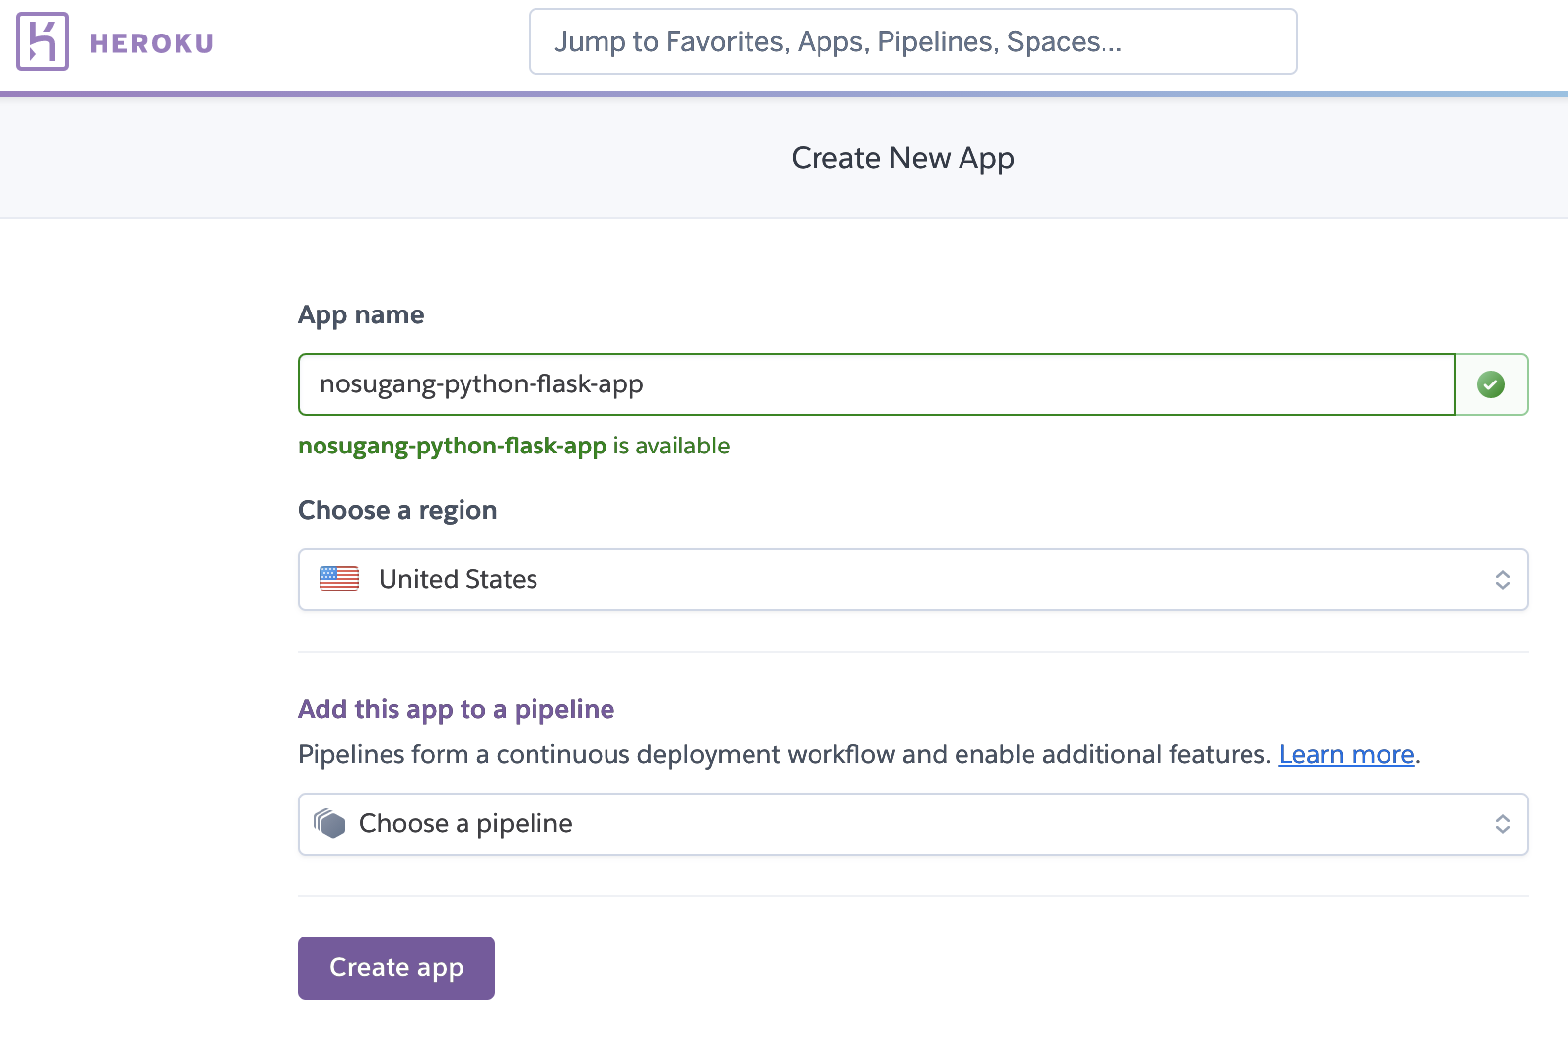The width and height of the screenshot is (1568, 1041).
Task: Click the pipeline dropdown up-down arrows
Action: 1502,824
